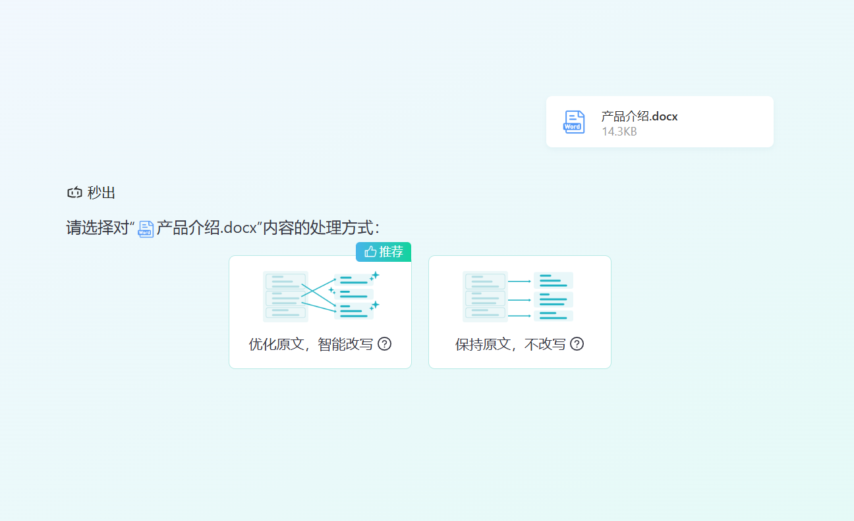Click gray source document graphic in keep-original card
This screenshot has height=521, width=854.
tap(485, 296)
